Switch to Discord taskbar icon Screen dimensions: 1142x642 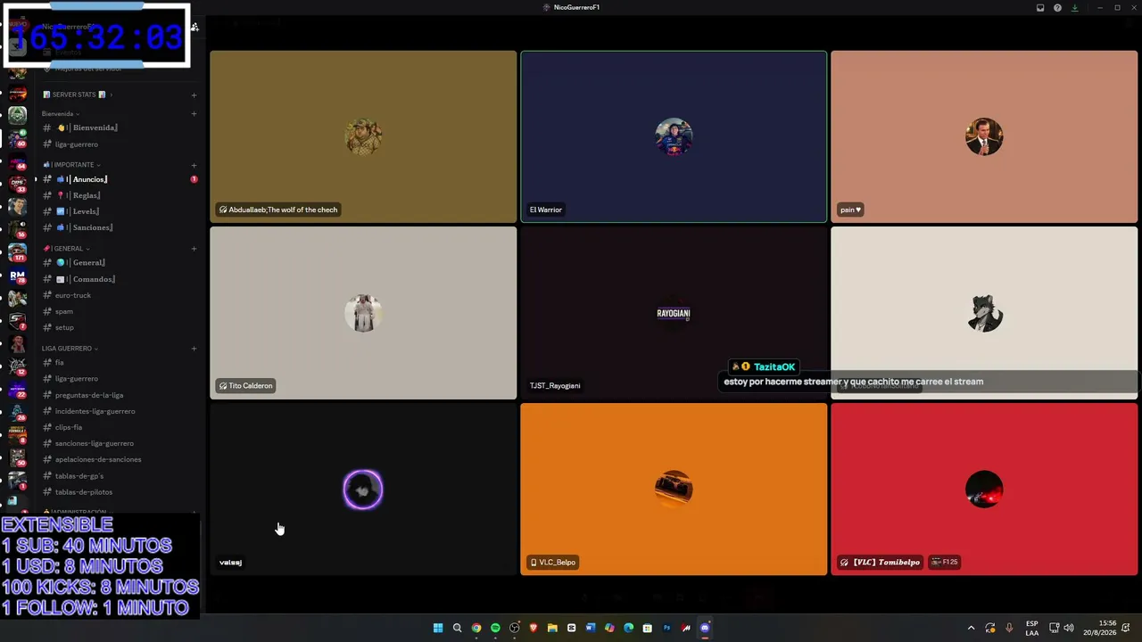click(705, 628)
